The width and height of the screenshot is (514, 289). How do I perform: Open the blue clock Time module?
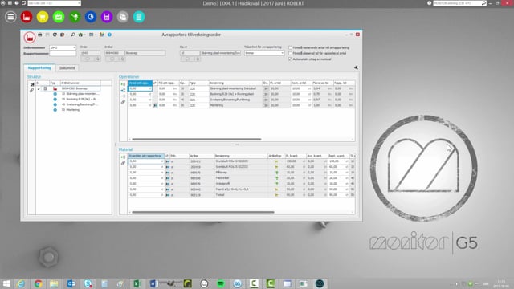(x=91, y=17)
